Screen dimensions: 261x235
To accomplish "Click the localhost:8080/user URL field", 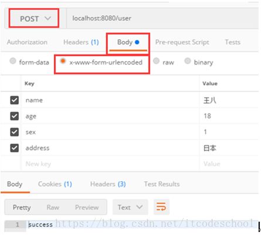I will pyautogui.click(x=162, y=19).
